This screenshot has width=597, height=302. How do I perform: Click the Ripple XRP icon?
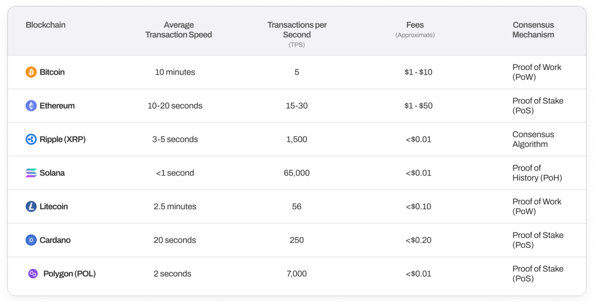click(x=31, y=139)
